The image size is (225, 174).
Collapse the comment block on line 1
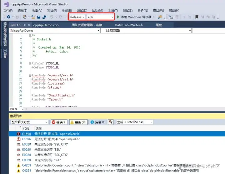coord(30,35)
